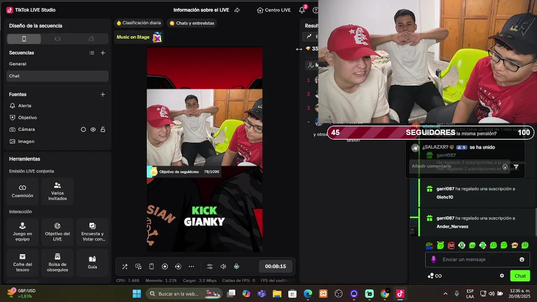
Task: Click the purple microphone icon in message box
Action: click(434, 259)
